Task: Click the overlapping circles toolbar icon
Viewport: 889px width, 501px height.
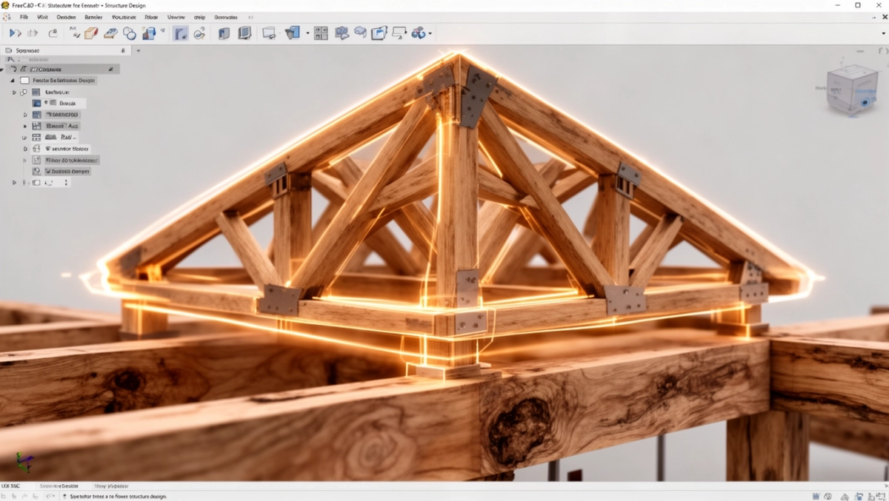Action: (130, 33)
